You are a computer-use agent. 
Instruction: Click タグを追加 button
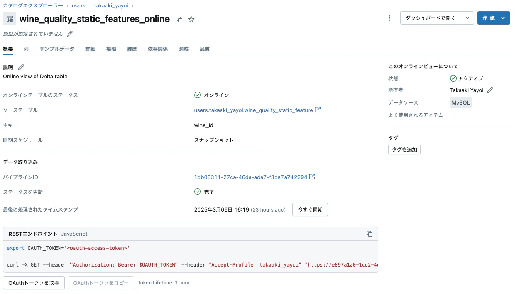coord(405,149)
